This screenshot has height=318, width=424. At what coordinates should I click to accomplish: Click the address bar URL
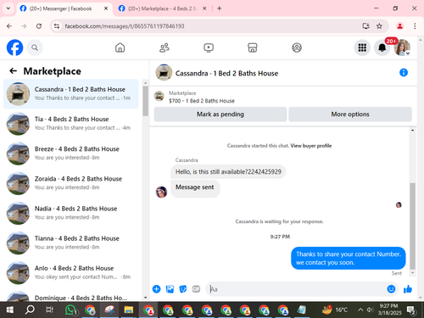125,26
